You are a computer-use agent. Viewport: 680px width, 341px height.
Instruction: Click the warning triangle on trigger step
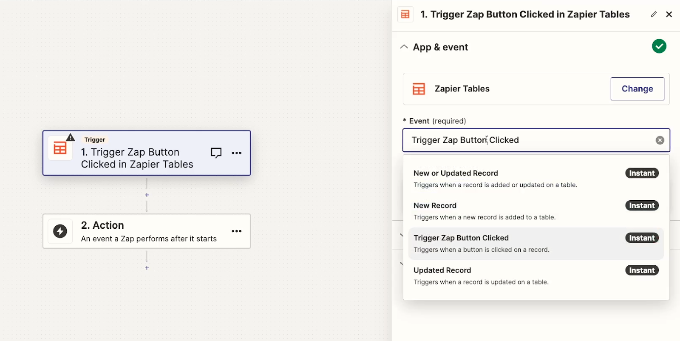coord(71,138)
